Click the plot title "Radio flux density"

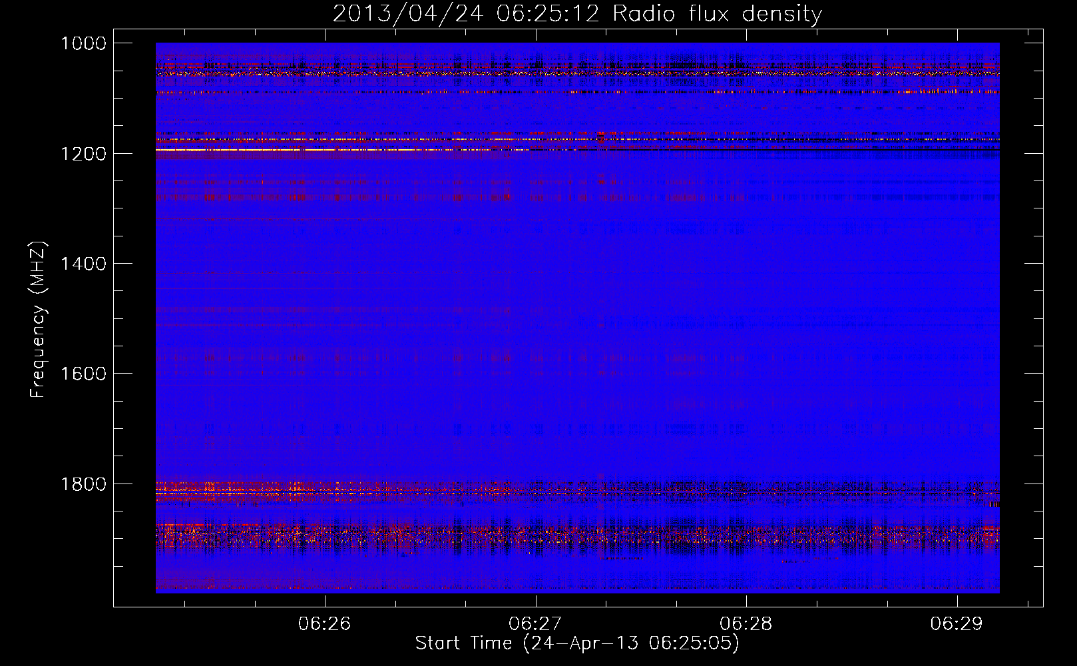coord(717,14)
